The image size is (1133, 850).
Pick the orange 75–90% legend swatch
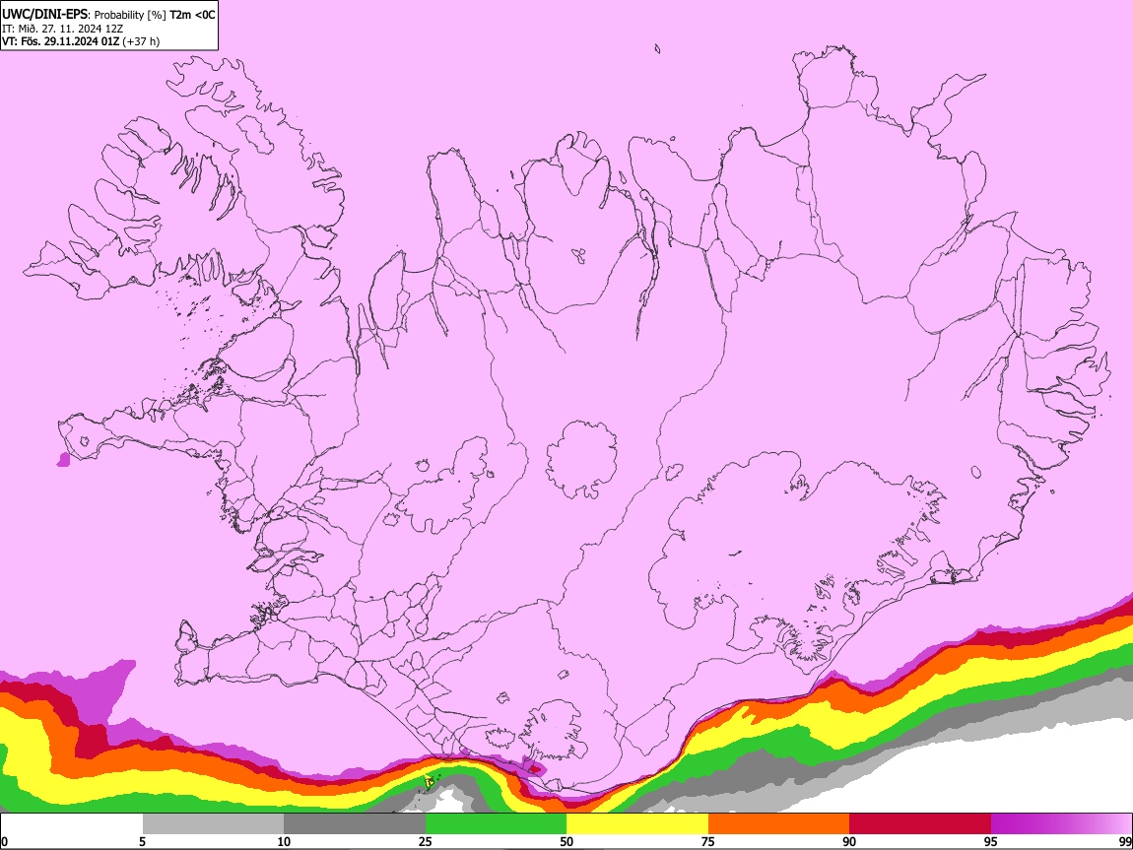pos(779,824)
